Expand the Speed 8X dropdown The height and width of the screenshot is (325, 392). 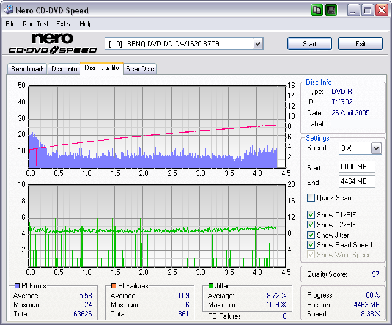pos(376,148)
